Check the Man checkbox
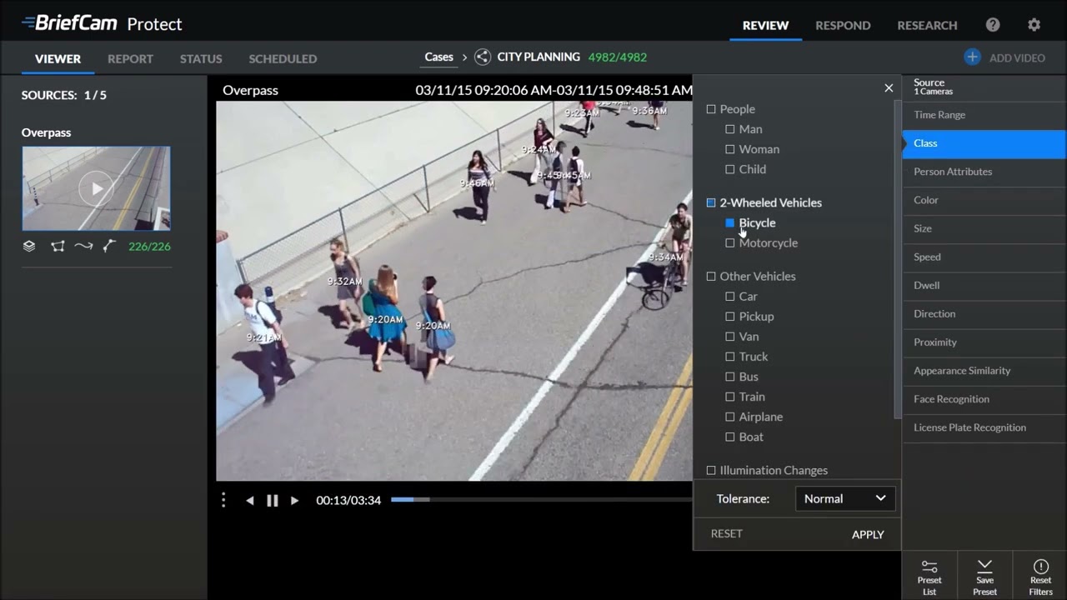1067x600 pixels. click(730, 129)
